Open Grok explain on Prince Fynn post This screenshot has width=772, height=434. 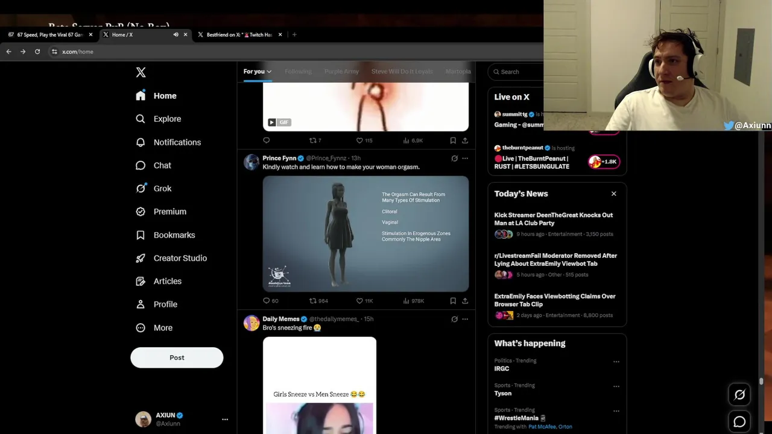click(454, 159)
